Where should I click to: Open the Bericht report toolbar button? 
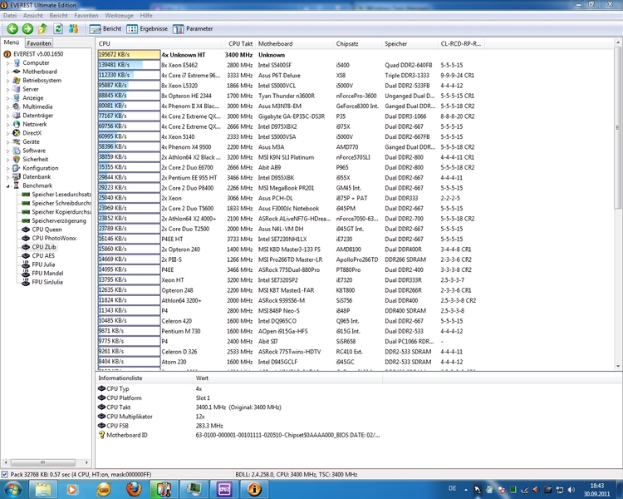[x=105, y=28]
